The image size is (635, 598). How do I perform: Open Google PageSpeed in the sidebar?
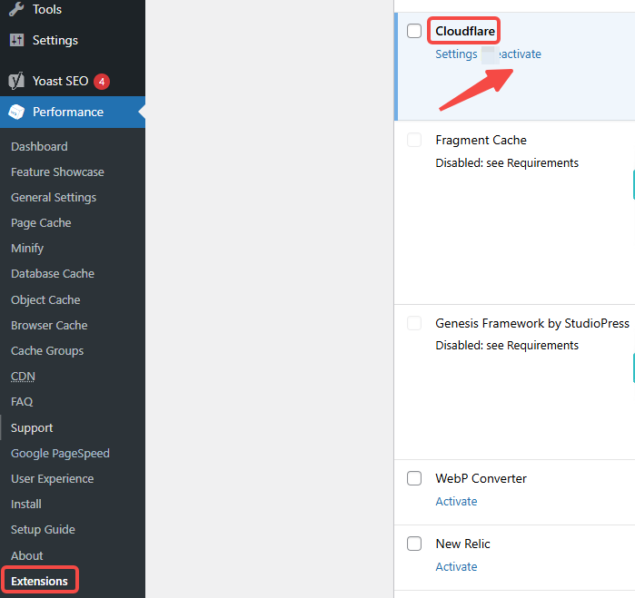click(x=60, y=453)
